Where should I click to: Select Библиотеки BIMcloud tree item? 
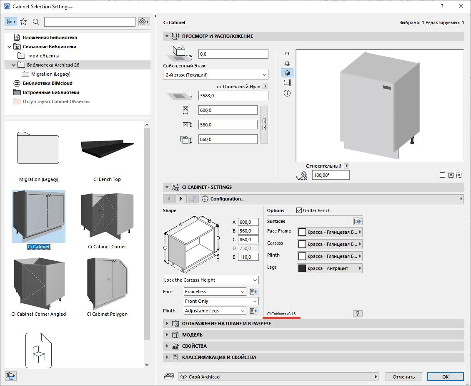[48, 83]
